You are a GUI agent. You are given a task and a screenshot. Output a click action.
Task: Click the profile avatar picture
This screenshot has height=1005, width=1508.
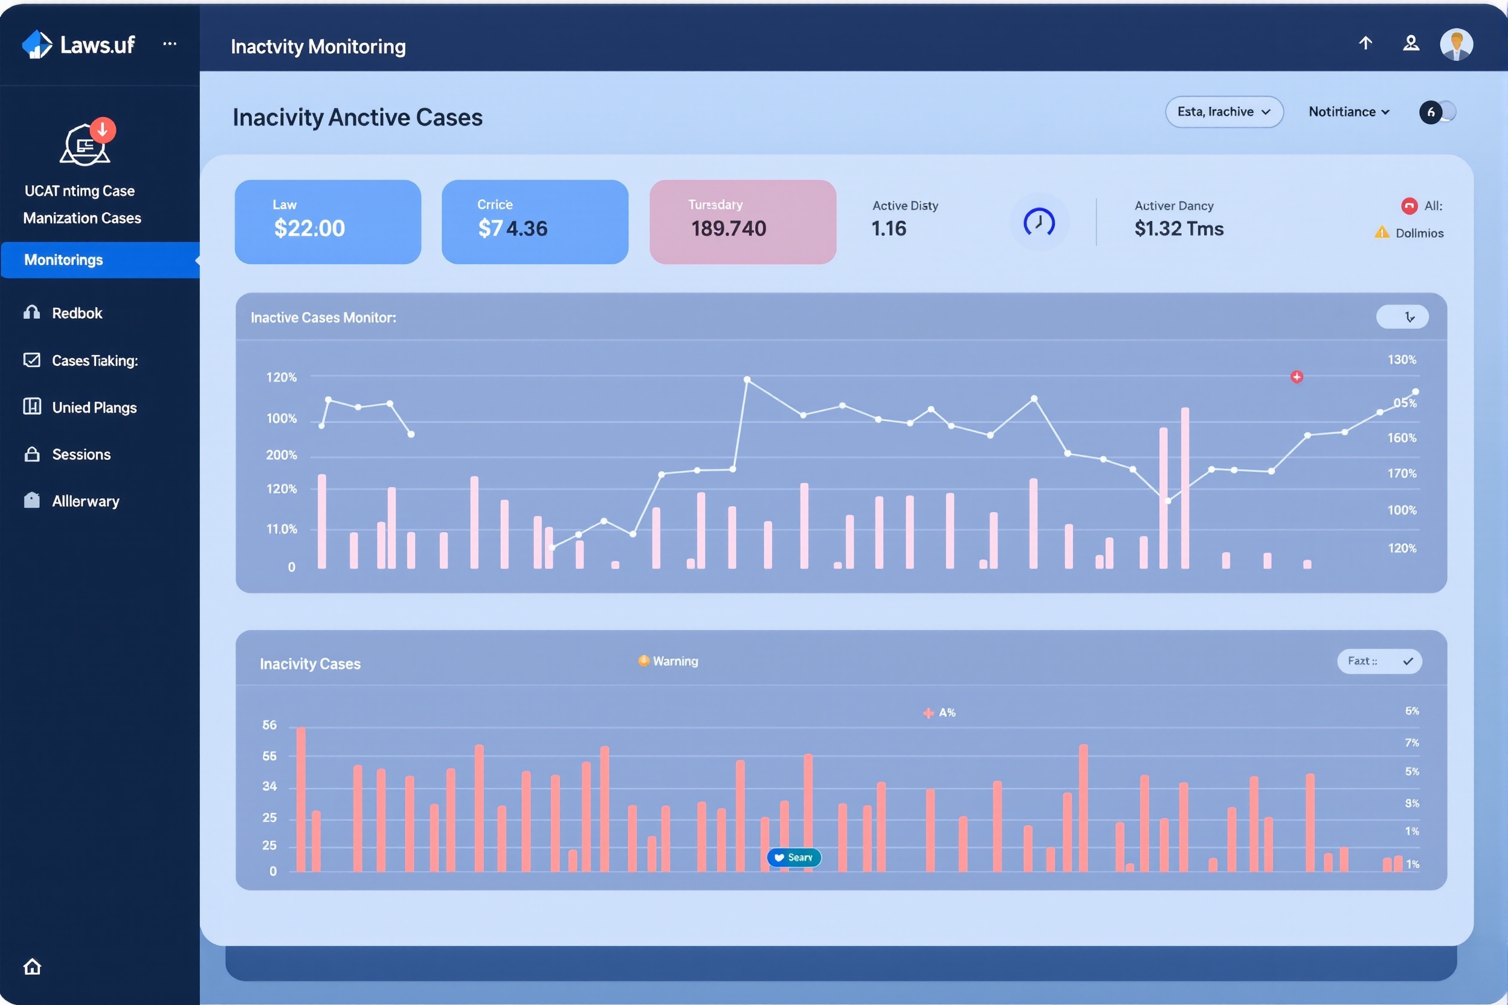point(1457,44)
